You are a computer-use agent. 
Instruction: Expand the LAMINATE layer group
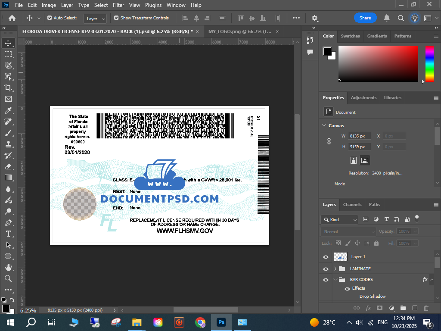point(335,269)
